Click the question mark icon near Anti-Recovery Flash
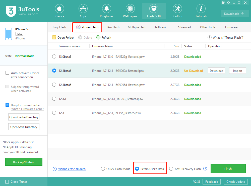This screenshot has width=251, height=186. coord(205,168)
